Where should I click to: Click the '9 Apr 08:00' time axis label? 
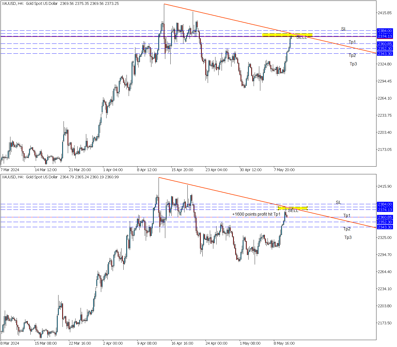[147, 343]
